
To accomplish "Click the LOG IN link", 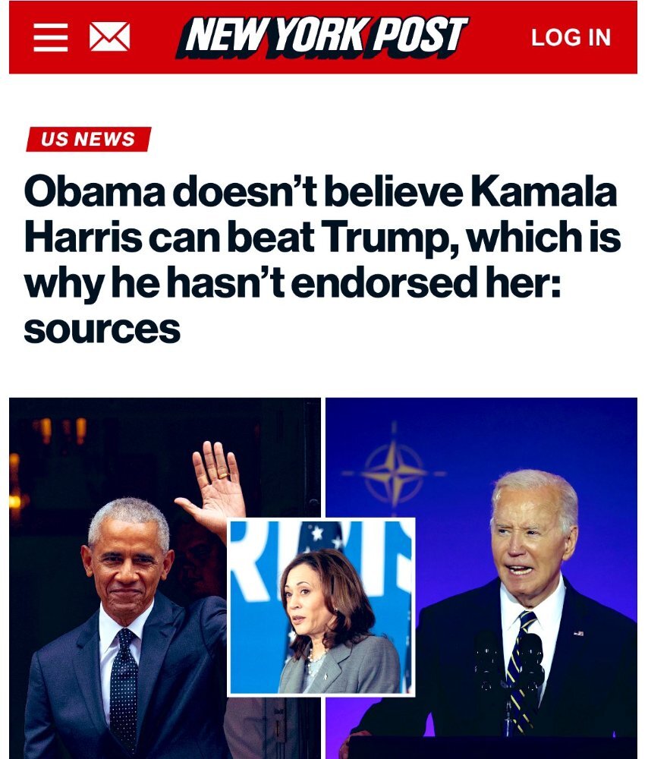I will [x=571, y=38].
